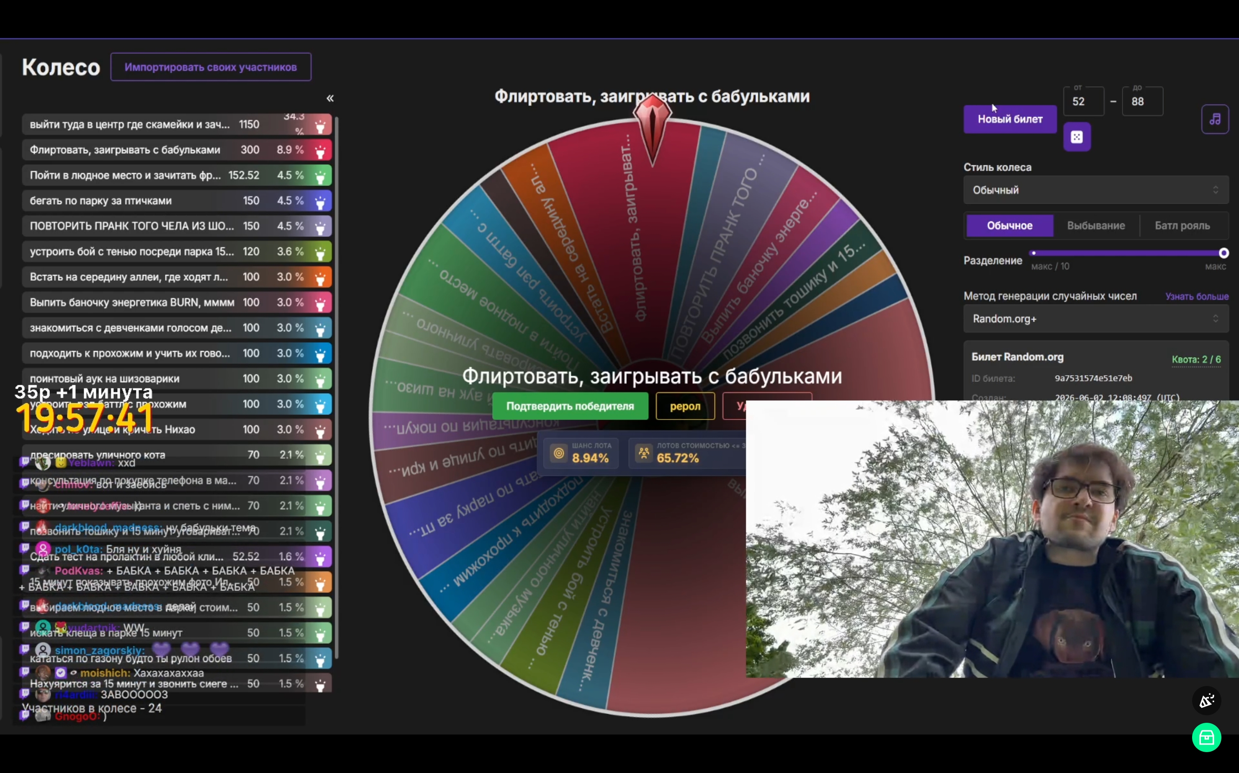Click "Импортировать своих участников" button

click(x=211, y=67)
